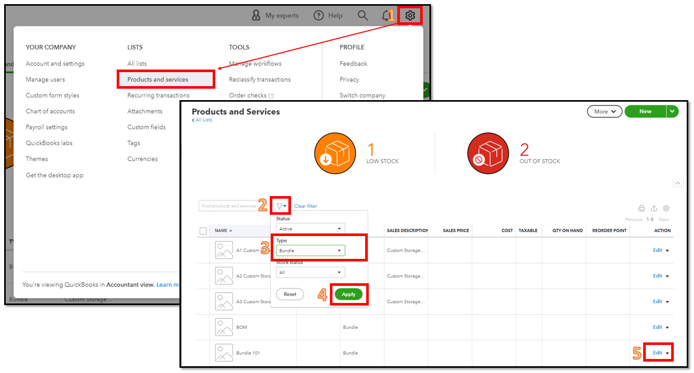Click the Find products and services search field
Viewport: 694px width, 373px height.
point(234,206)
